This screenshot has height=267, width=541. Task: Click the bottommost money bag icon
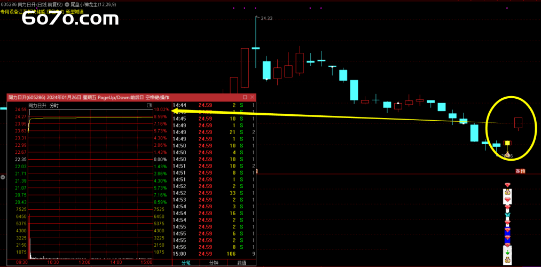tap(507, 260)
